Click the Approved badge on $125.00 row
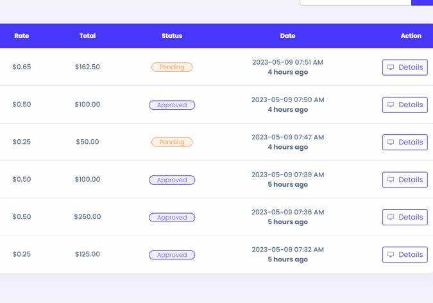The width and height of the screenshot is (433, 303). pos(172,255)
